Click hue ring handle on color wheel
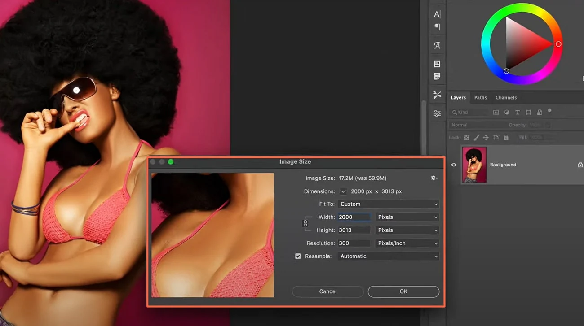584x326 pixels. pos(558,44)
